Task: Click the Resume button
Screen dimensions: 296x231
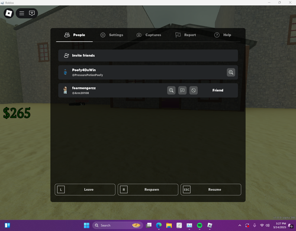Action: (x=211, y=190)
